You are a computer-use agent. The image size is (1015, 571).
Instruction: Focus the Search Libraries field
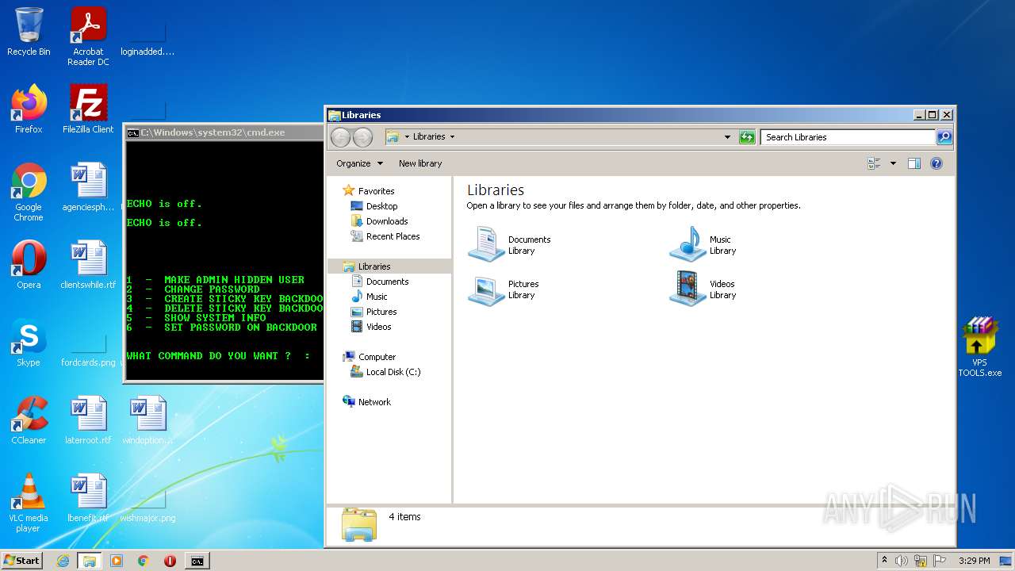point(848,137)
